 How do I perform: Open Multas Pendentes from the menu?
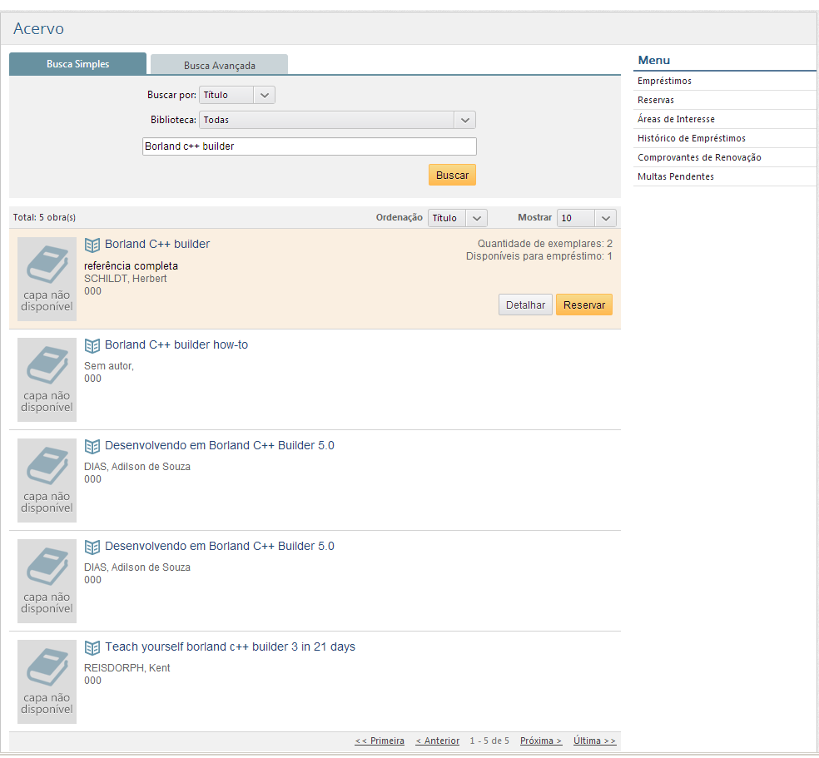[675, 176]
